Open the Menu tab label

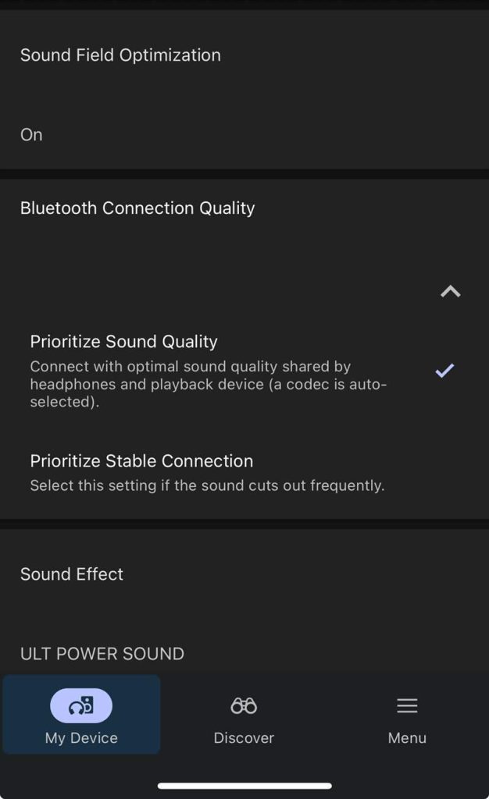(x=407, y=738)
